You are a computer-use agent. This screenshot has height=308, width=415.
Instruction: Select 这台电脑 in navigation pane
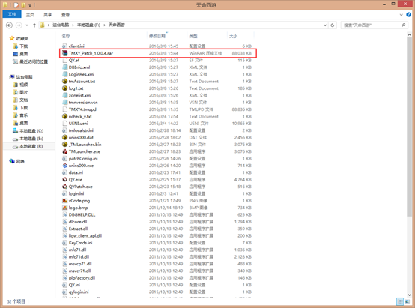click(24, 77)
